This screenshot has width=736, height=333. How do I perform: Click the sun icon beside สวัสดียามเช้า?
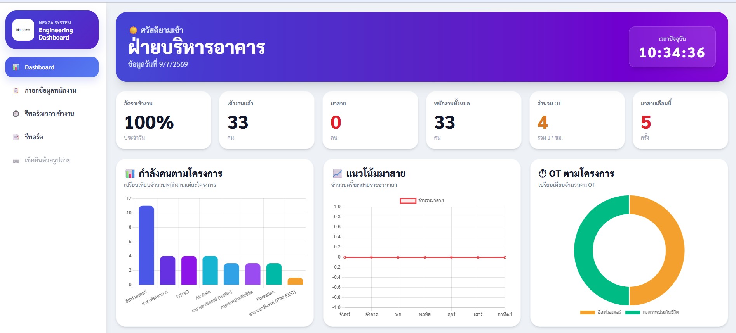tap(133, 30)
